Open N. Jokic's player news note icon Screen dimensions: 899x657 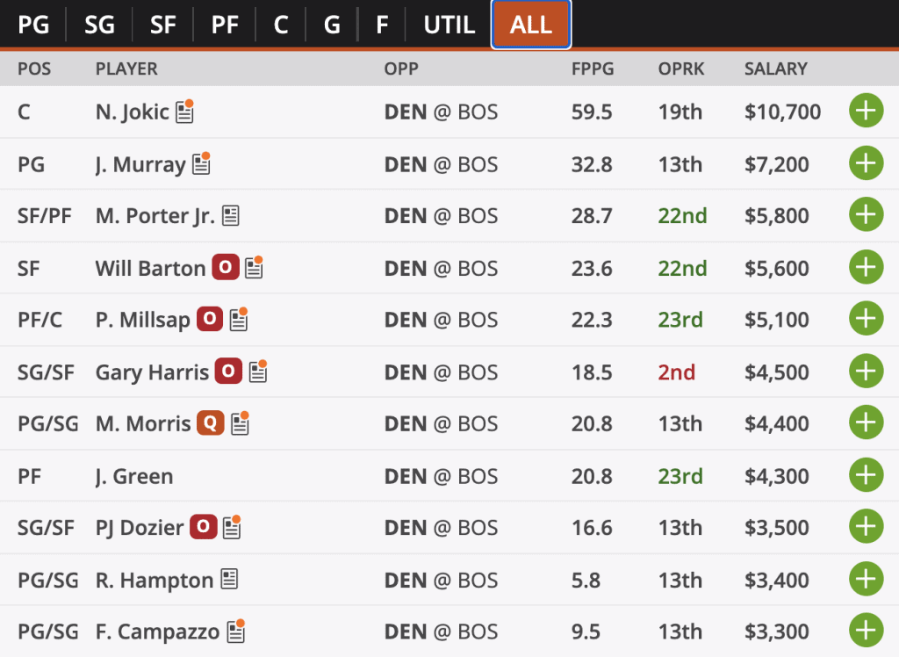[x=184, y=111]
